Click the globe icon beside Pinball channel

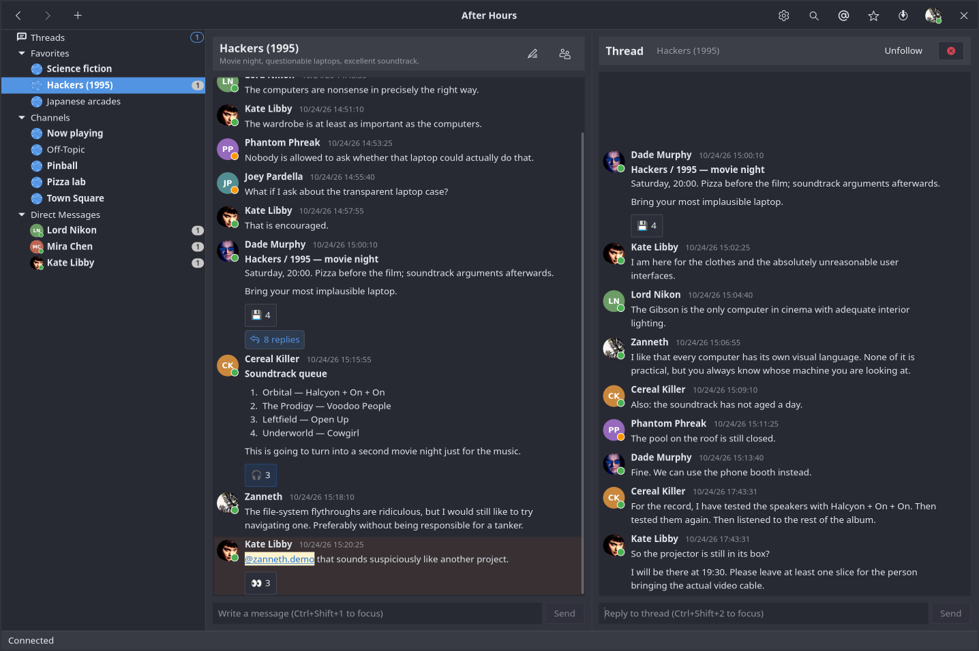37,166
